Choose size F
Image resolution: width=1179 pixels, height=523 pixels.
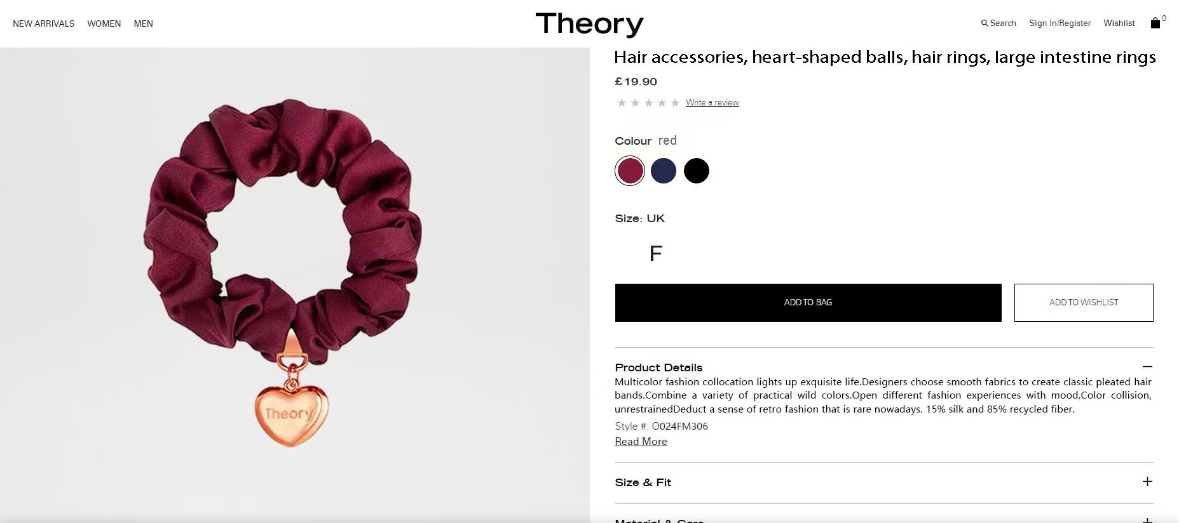coord(656,253)
